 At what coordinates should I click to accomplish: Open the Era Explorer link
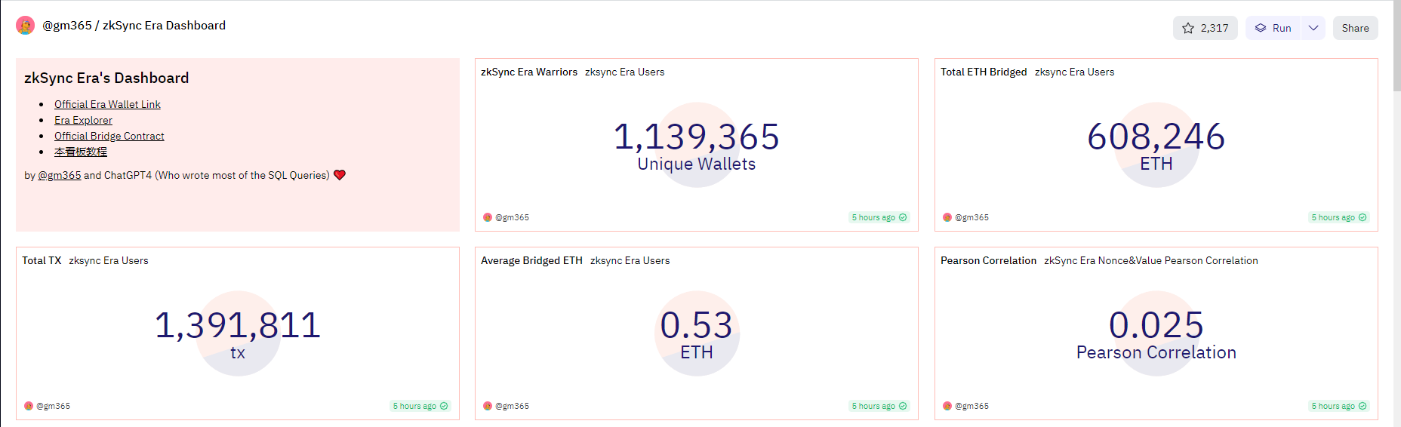[x=83, y=120]
